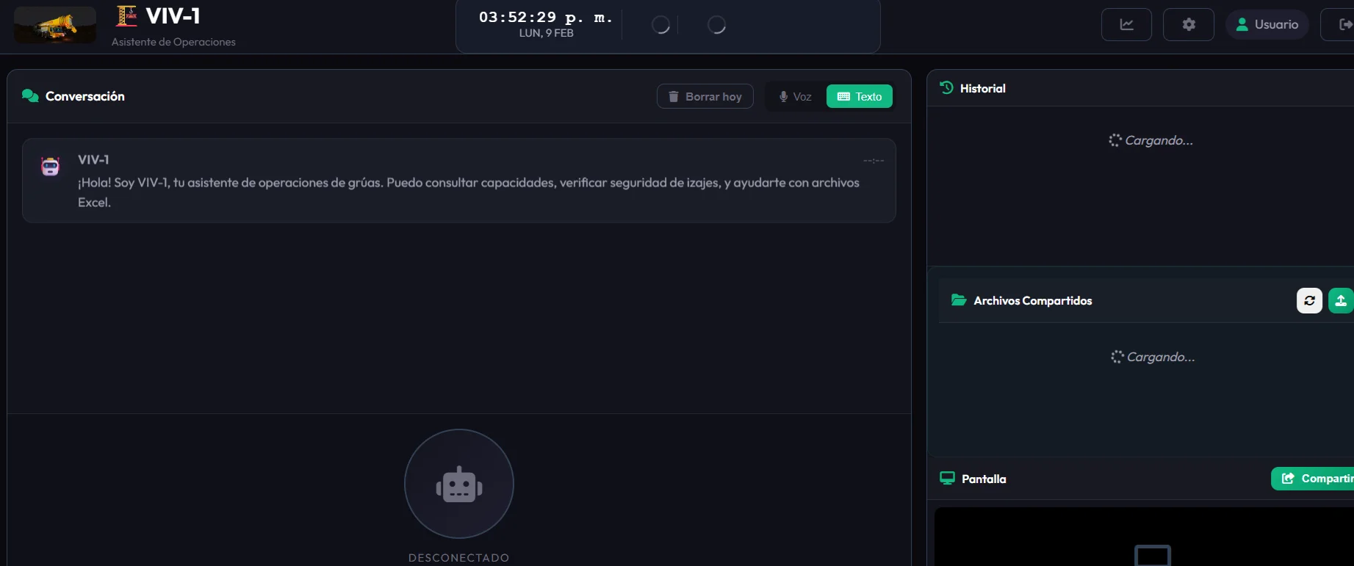The image size is (1354, 566).
Task: Click the clock showing 03:52:29 p. m.
Action: [x=546, y=18]
